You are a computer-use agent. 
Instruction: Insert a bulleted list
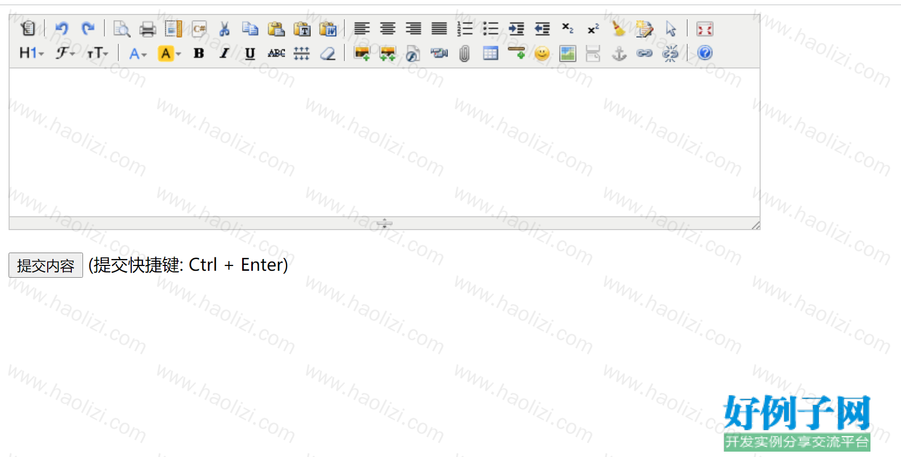491,28
